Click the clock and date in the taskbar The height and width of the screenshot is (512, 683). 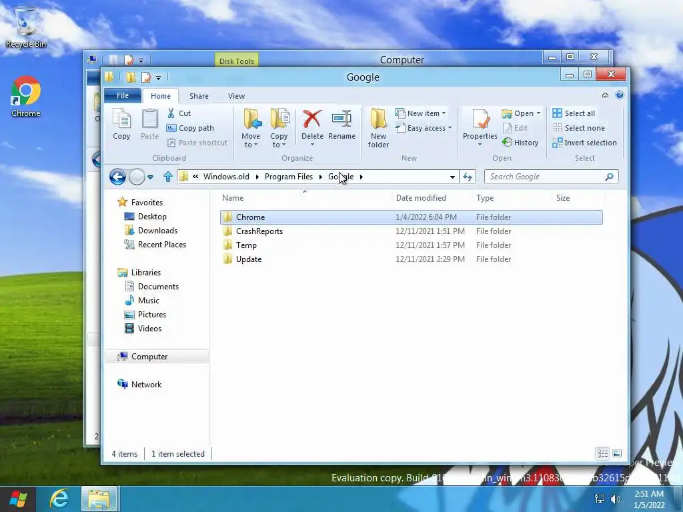click(x=649, y=499)
